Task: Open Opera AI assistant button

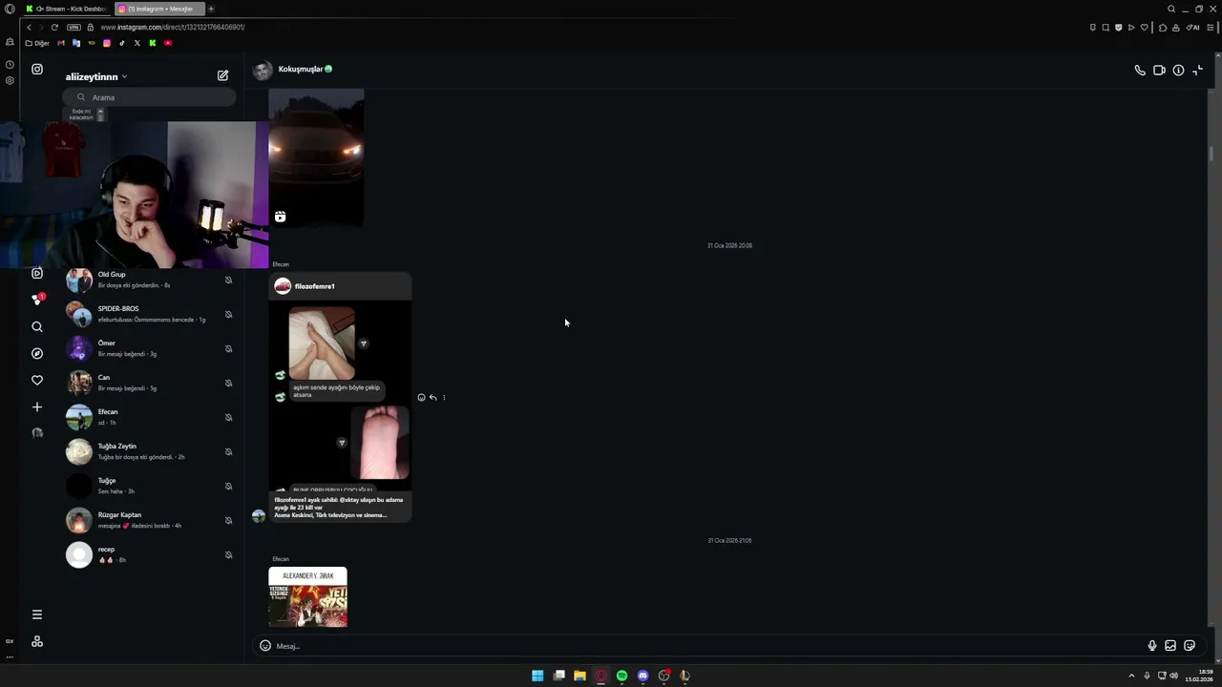Action: tap(1193, 27)
